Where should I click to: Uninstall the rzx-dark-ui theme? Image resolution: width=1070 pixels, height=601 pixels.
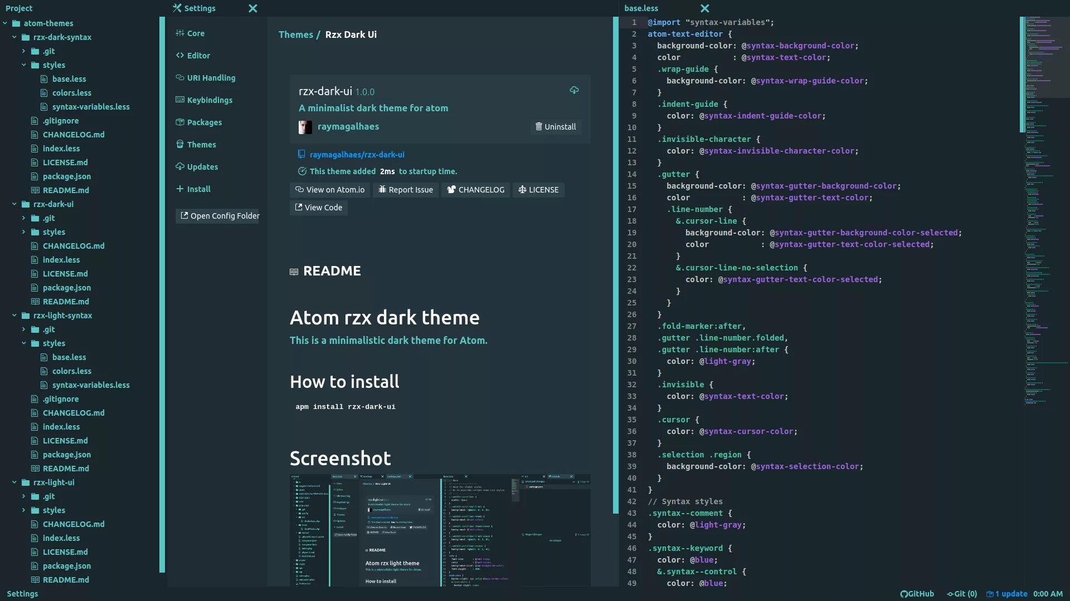pos(556,127)
